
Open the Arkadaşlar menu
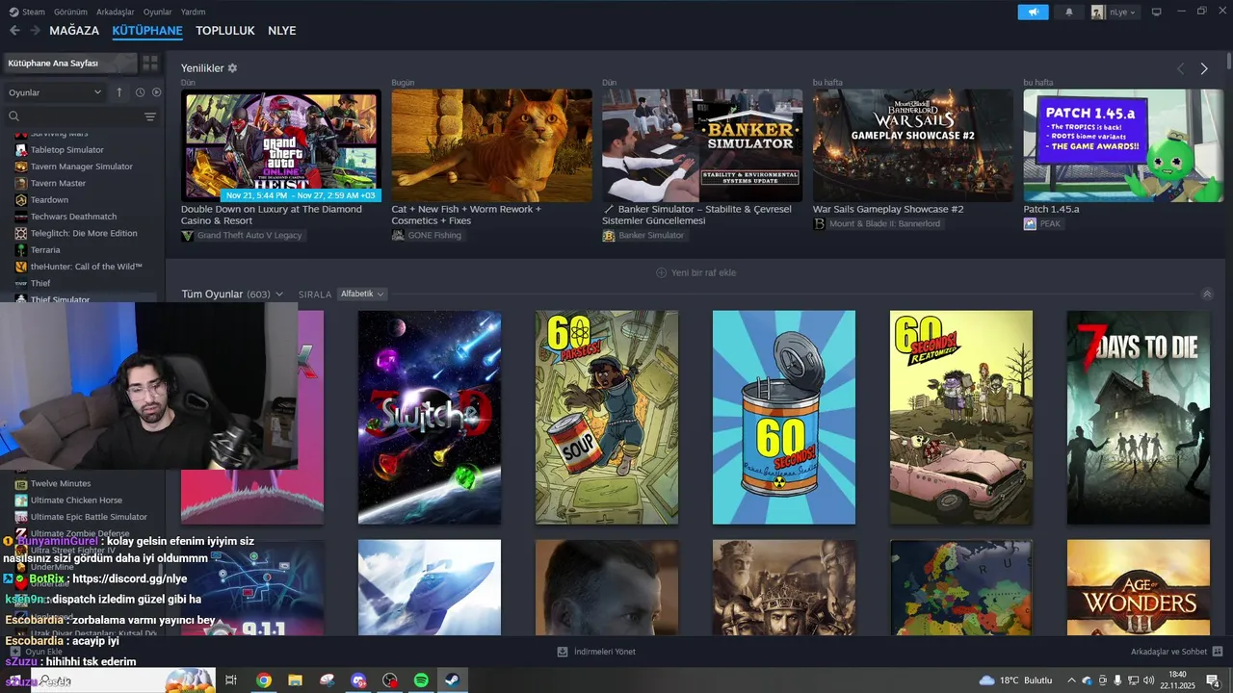(116, 12)
